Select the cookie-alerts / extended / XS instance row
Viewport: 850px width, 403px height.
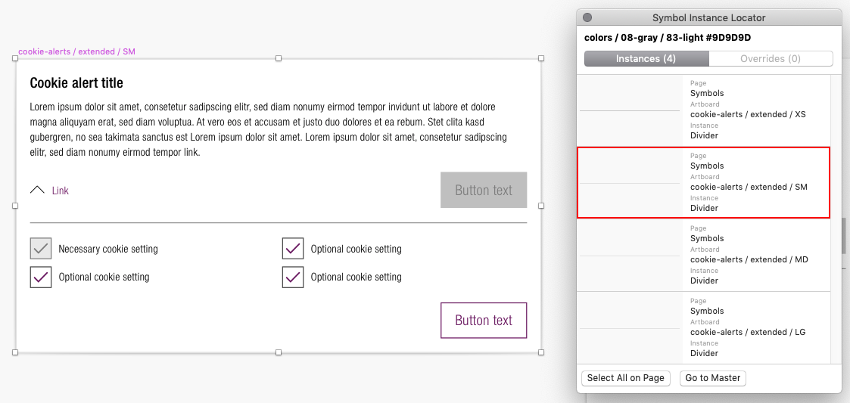point(703,110)
